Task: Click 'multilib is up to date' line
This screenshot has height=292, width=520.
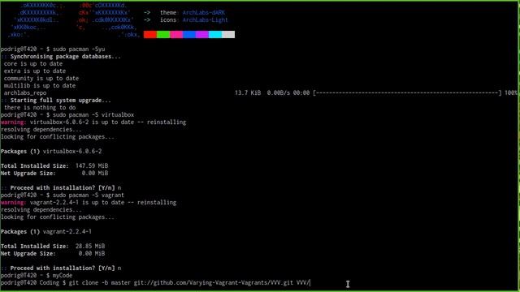Action: pos(40,85)
